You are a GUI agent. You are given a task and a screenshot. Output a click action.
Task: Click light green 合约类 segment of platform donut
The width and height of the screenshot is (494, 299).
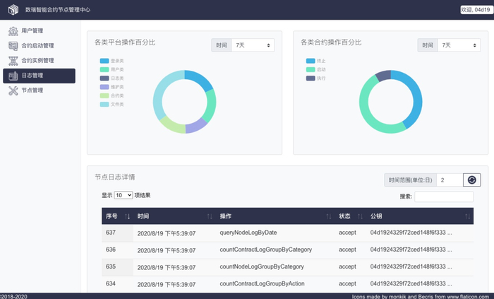174,124
